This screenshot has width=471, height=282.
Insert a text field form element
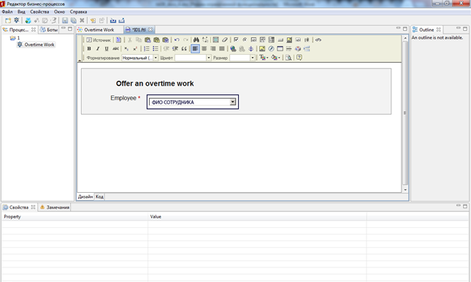(x=253, y=39)
